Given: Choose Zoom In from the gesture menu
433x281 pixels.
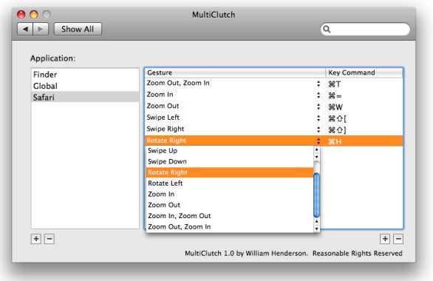Looking at the screenshot, I should pos(230,194).
